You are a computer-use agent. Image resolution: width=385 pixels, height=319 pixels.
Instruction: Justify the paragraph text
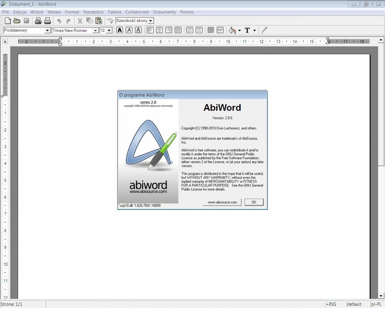pos(178,30)
